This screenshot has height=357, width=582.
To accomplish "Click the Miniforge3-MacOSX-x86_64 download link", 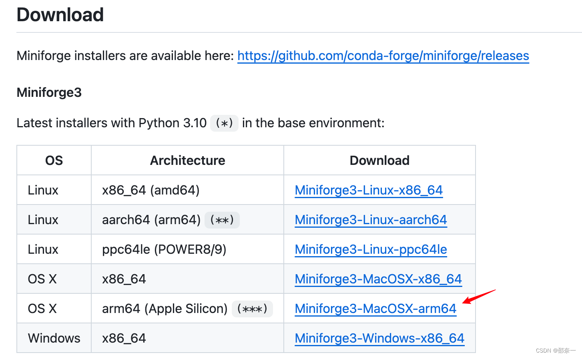I will click(x=378, y=279).
